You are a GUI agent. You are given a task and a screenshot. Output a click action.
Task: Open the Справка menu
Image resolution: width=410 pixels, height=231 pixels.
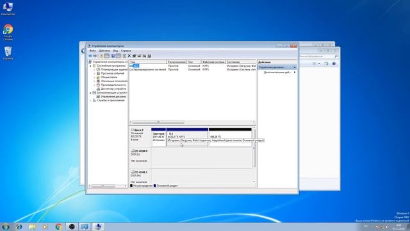[126, 51]
